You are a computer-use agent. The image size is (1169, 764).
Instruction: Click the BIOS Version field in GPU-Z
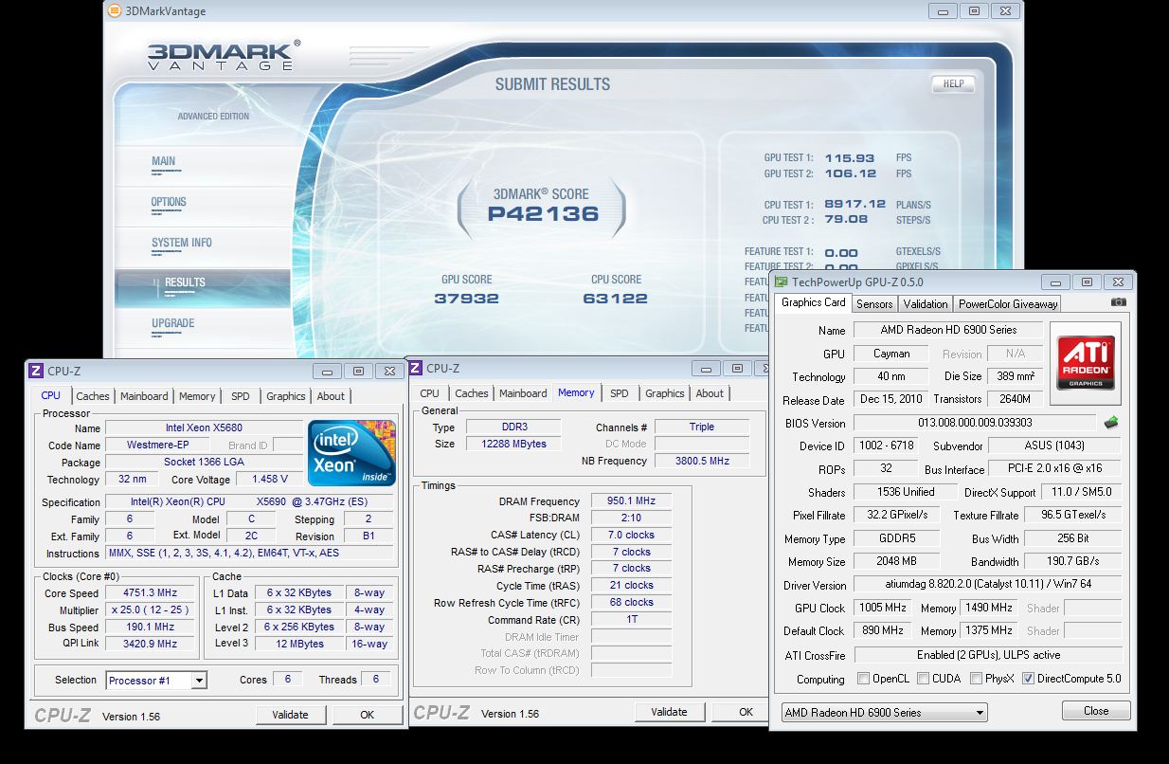(x=975, y=423)
